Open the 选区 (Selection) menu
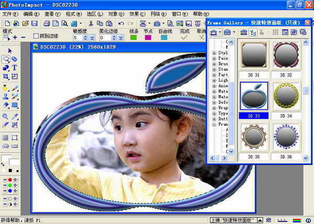The image size is (314, 224). tap(92, 14)
